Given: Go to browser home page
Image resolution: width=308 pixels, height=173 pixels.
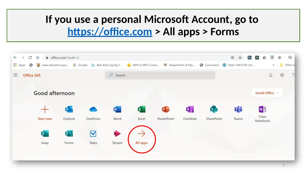Looking at the screenshot, I should point(38,57).
